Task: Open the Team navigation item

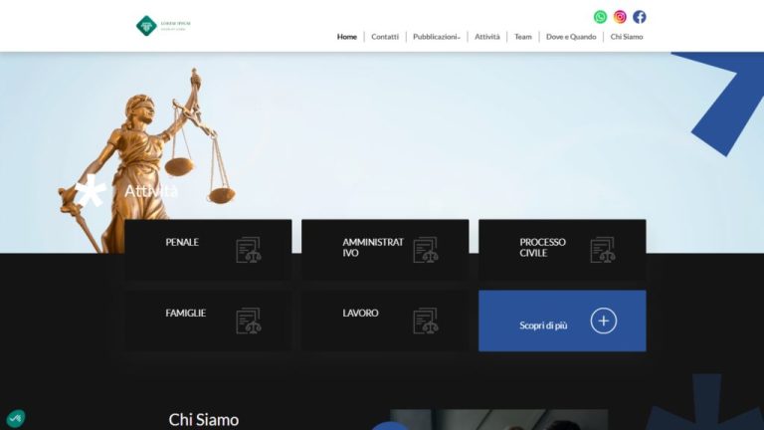Action: (x=523, y=37)
